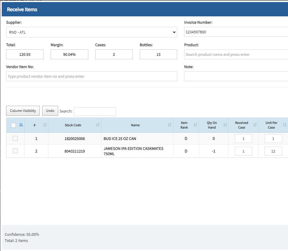Image resolution: width=288 pixels, height=251 pixels.
Task: Click the sort icon in the checkbox header
Action: click(x=20, y=125)
